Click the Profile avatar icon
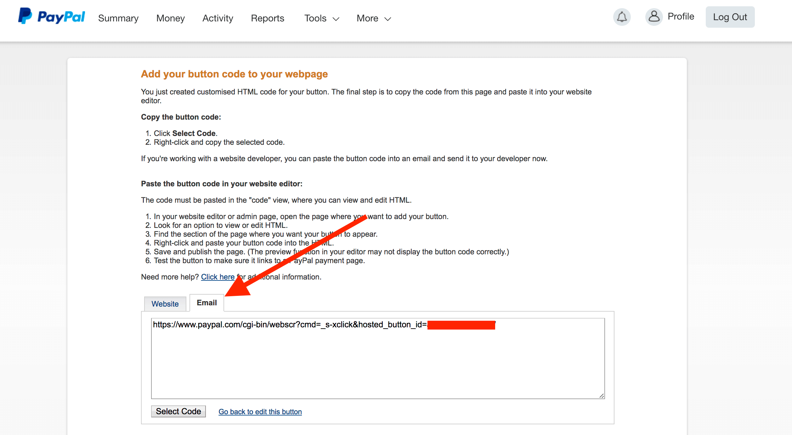The image size is (792, 435). (x=654, y=17)
